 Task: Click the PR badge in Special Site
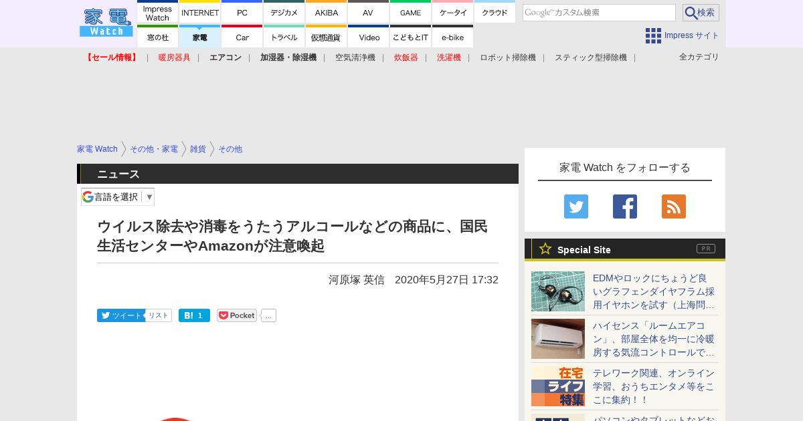[706, 249]
